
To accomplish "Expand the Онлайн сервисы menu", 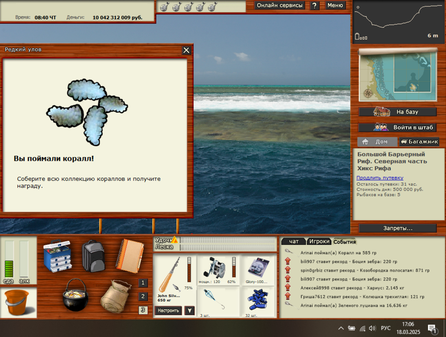I will tap(280, 5).
